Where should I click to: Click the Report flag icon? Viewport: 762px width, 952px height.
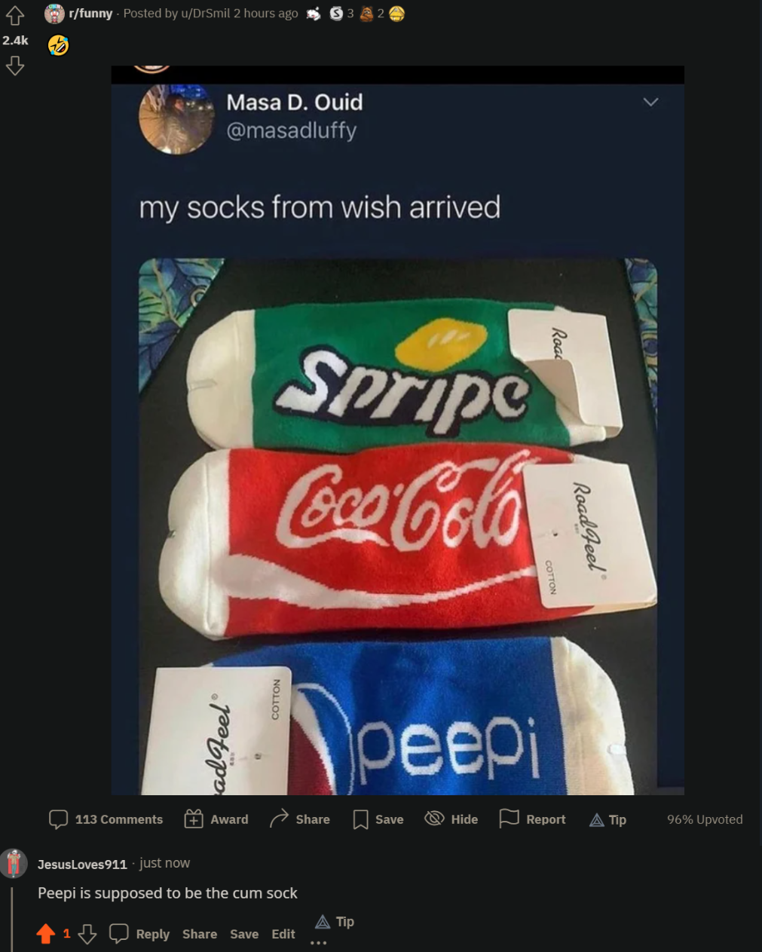tap(510, 819)
